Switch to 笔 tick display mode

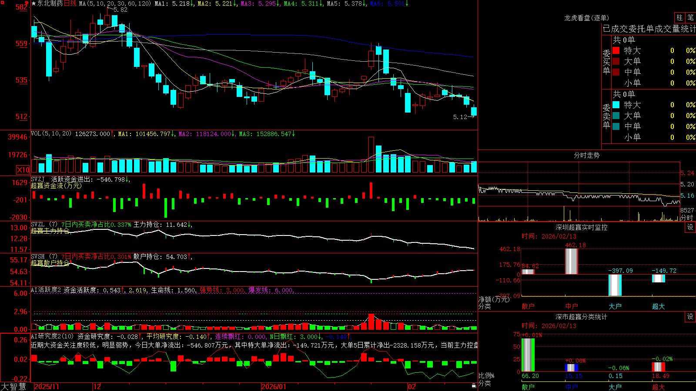[690, 17]
